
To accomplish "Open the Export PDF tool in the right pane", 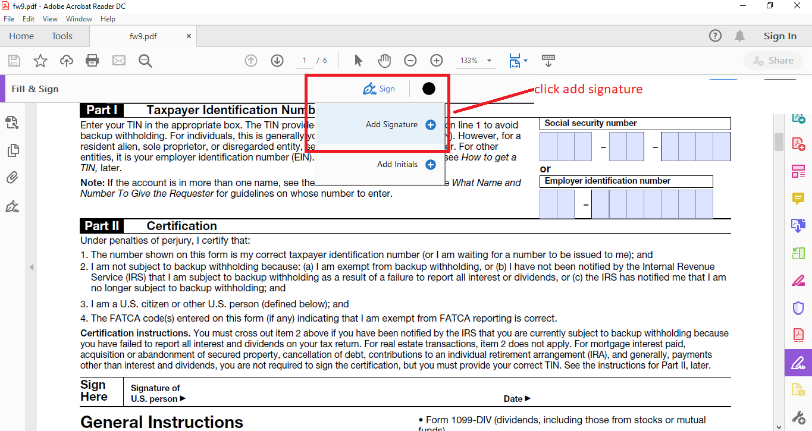I will [798, 117].
